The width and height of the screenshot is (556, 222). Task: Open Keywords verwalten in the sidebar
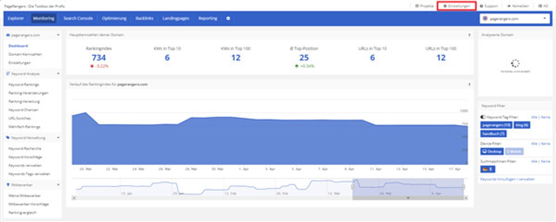point(24,165)
